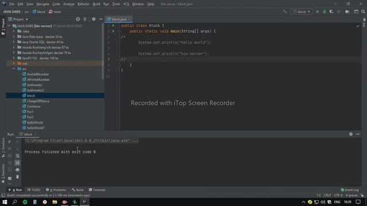
Task: Click block breadcrumb in navigation bar
Action: [39, 11]
